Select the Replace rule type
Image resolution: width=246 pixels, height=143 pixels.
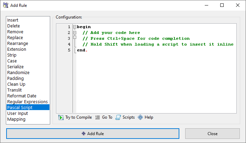(15, 38)
